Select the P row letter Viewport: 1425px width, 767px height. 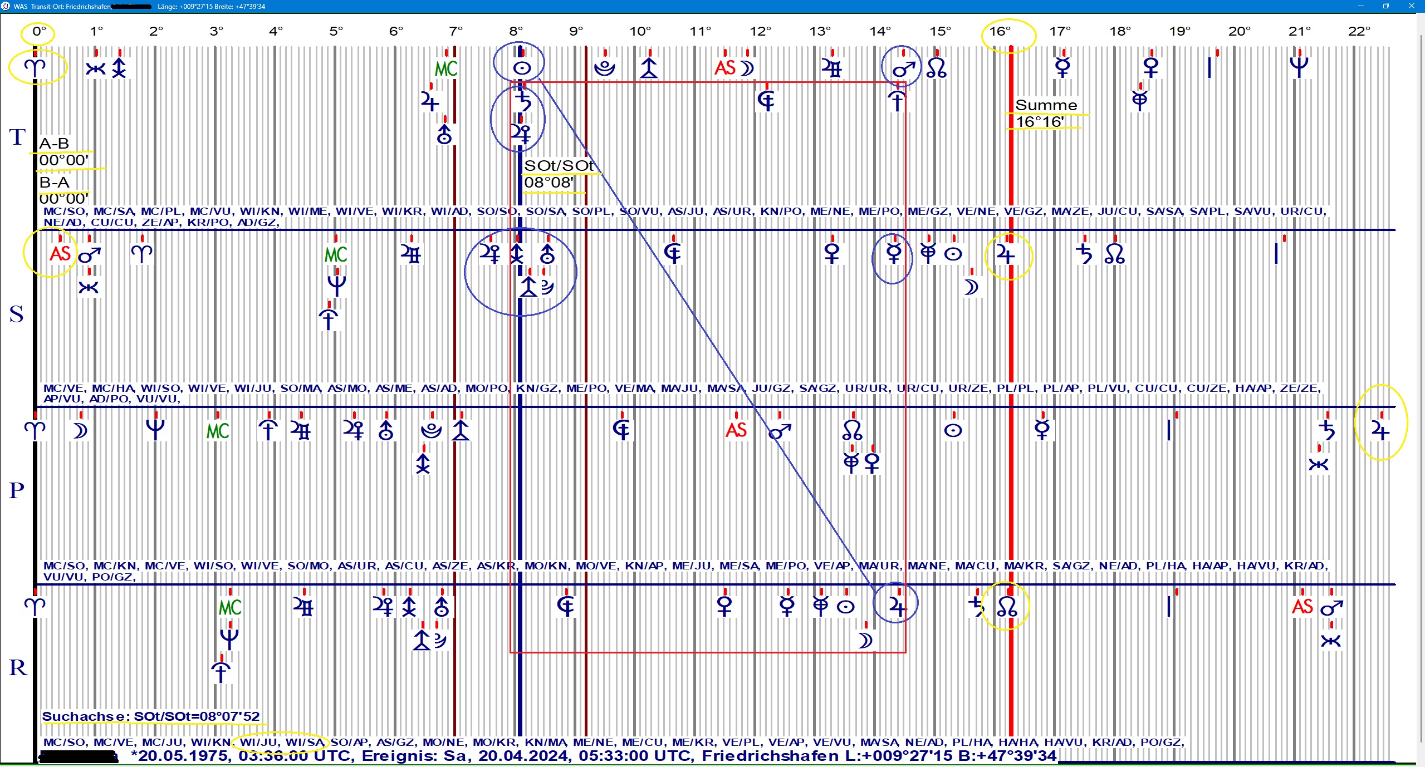click(17, 490)
